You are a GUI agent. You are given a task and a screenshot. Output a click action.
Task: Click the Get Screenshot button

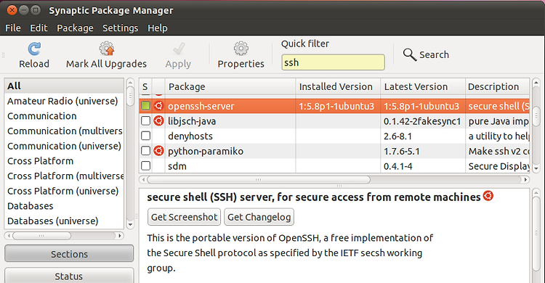185,217
